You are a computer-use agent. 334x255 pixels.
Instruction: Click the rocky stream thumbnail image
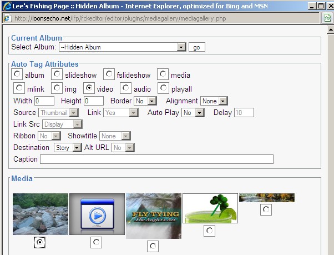click(x=41, y=214)
